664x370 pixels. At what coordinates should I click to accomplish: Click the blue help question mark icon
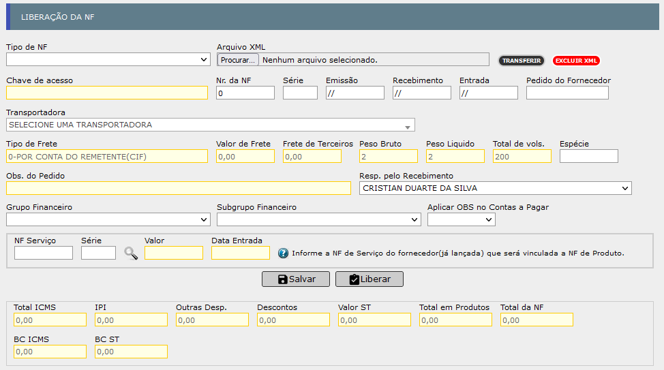click(x=283, y=253)
